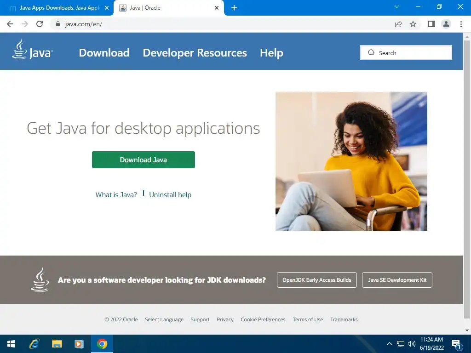
Task: Click OpenJDK Early Access Builds button
Action: click(317, 280)
